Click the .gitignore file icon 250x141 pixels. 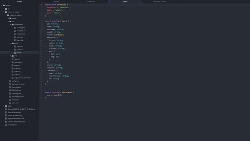tap(10, 81)
